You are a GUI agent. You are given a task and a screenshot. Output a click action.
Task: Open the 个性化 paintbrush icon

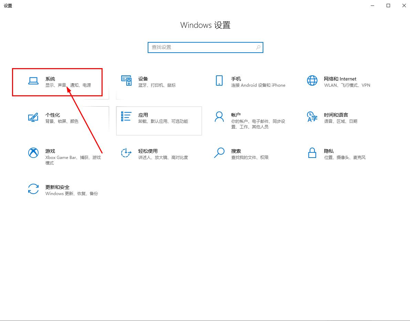click(x=33, y=117)
